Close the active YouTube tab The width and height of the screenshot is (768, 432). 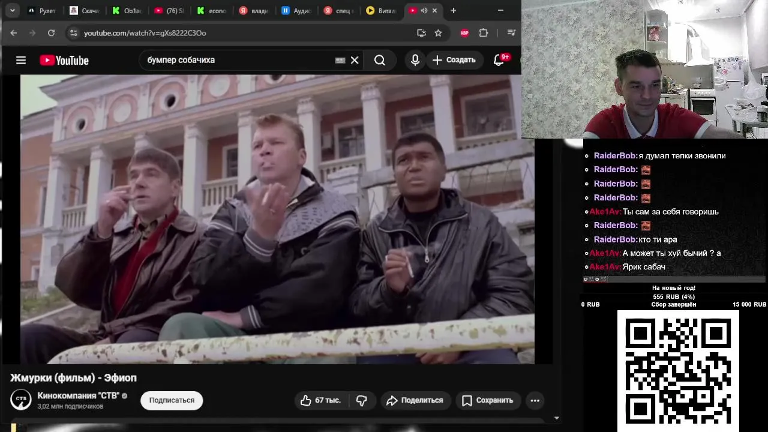pyautogui.click(x=435, y=11)
